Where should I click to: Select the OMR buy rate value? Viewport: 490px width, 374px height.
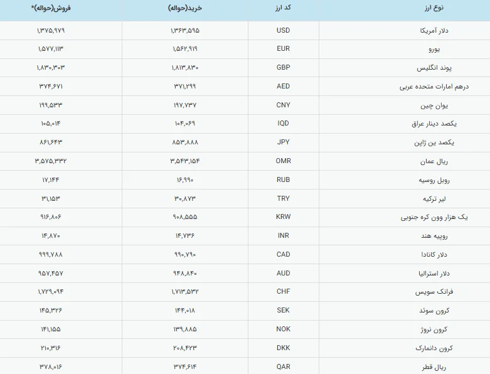click(x=184, y=161)
